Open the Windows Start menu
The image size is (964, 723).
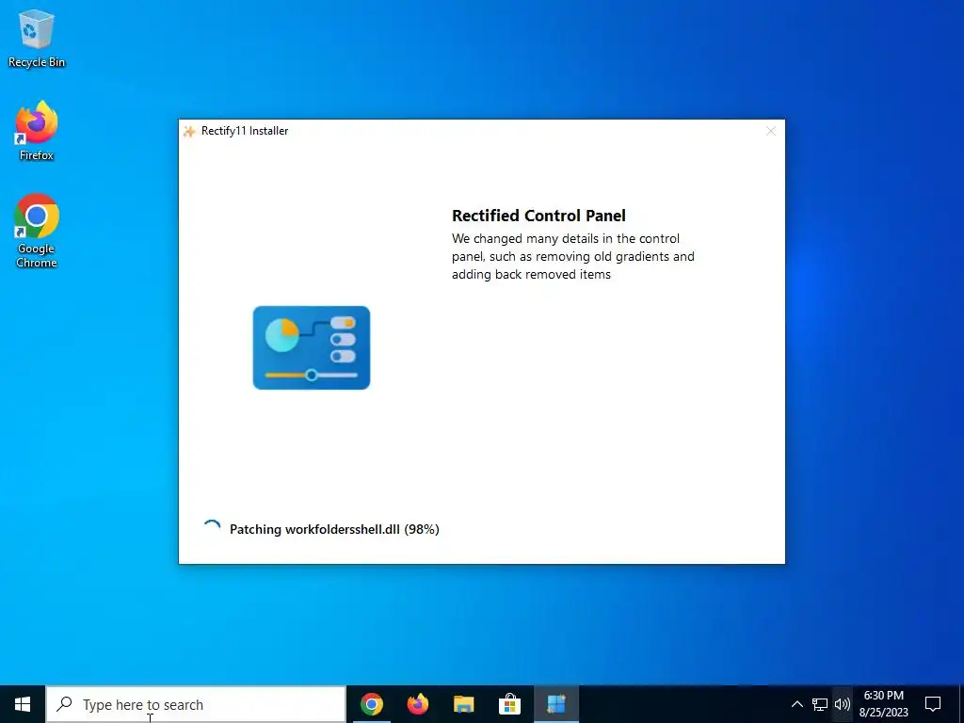(x=23, y=704)
